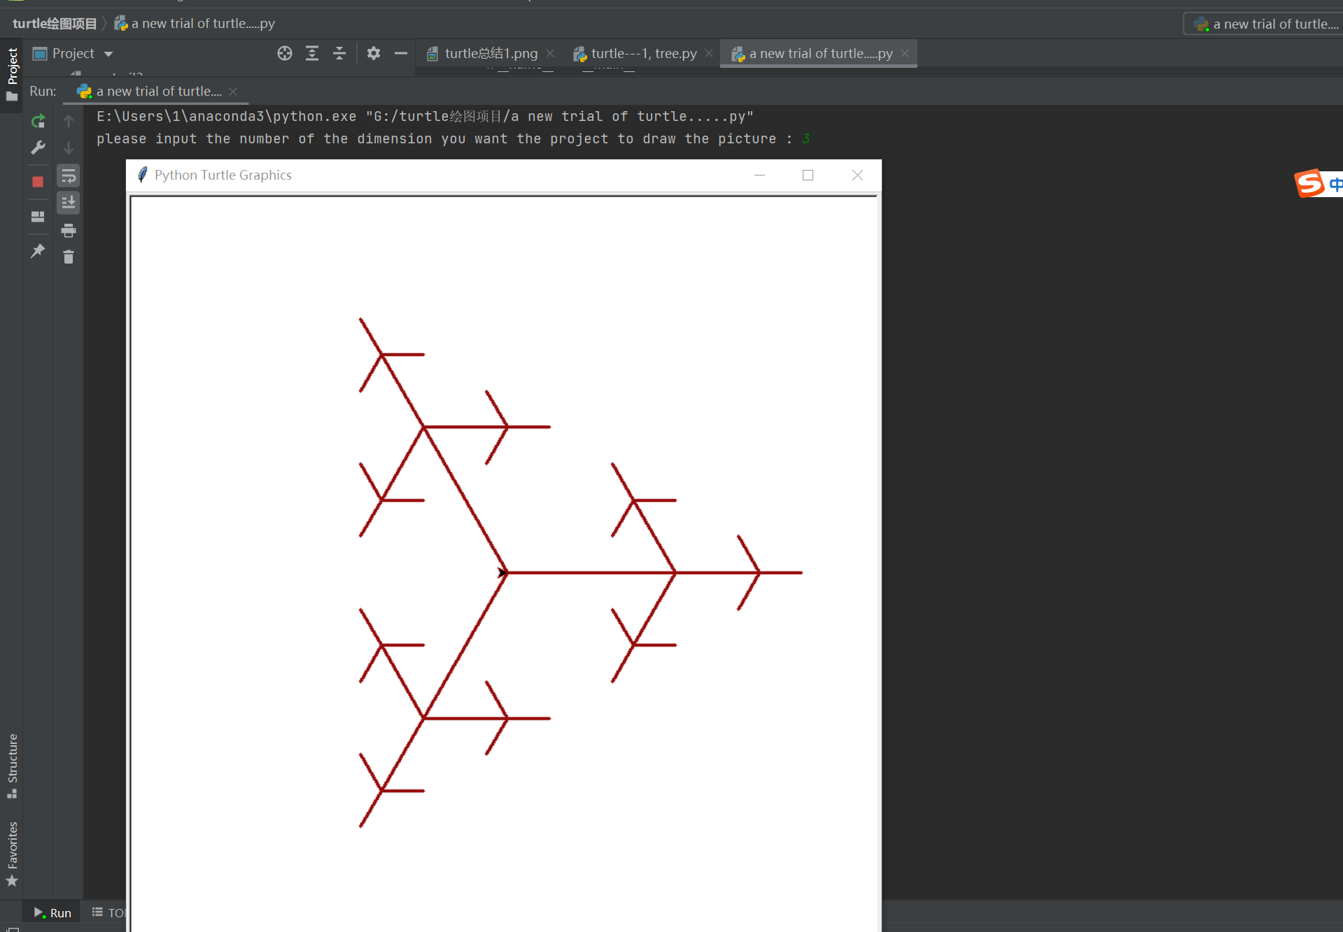1343x932 pixels.
Task: Stop the running process
Action: [x=38, y=182]
